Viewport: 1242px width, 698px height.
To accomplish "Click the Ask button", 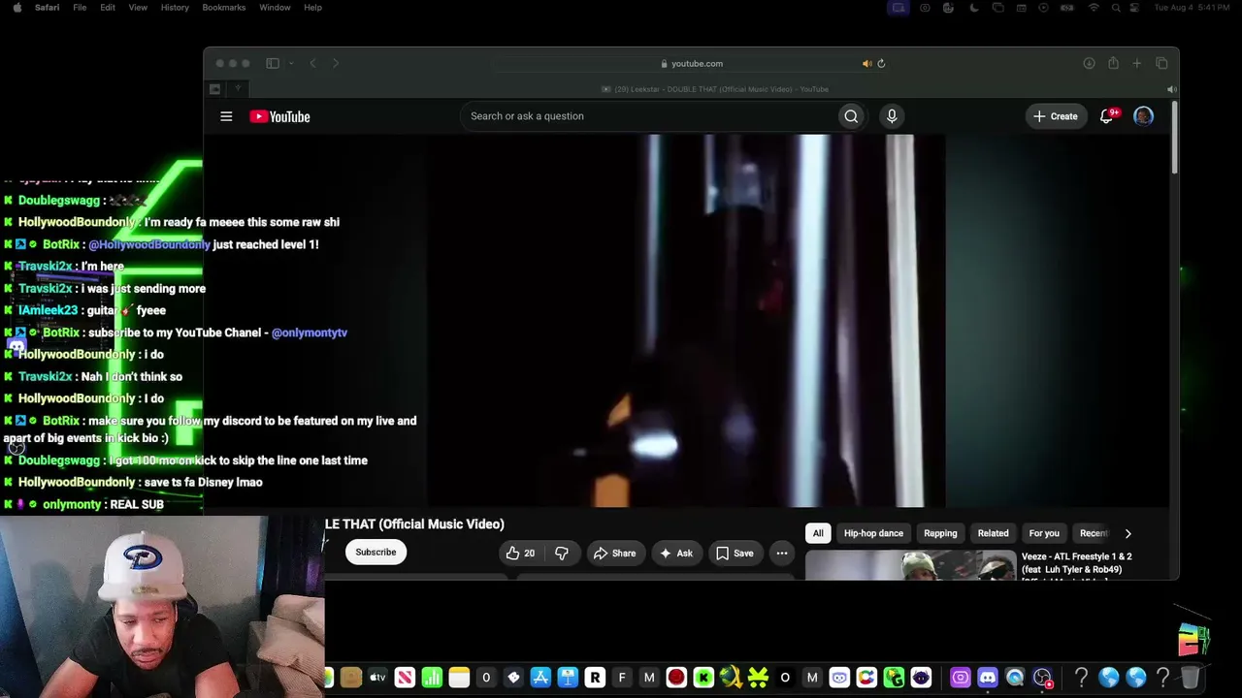I will coord(675,553).
